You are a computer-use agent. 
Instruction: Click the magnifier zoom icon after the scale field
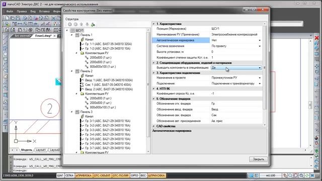290,175
